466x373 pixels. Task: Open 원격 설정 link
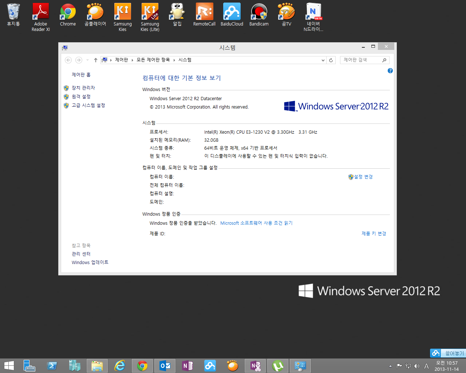(x=81, y=97)
